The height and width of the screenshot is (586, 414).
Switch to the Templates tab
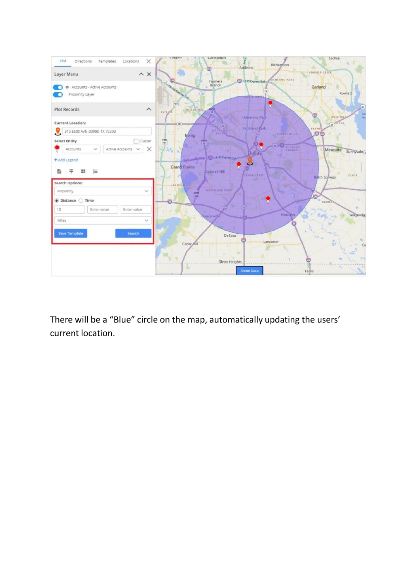107,62
